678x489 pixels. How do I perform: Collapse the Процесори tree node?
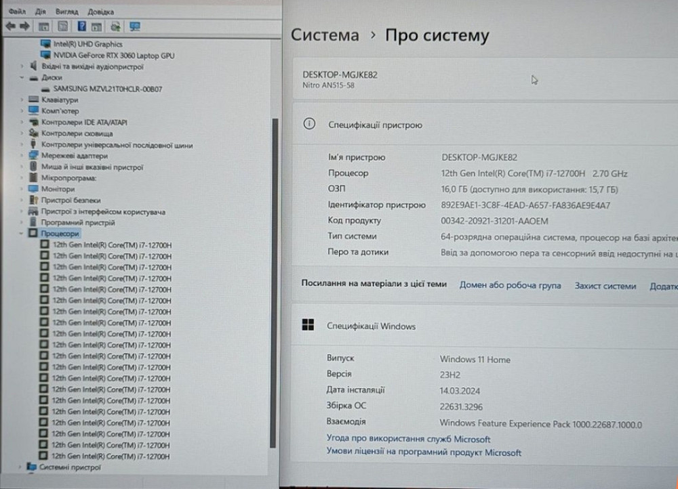(x=22, y=234)
